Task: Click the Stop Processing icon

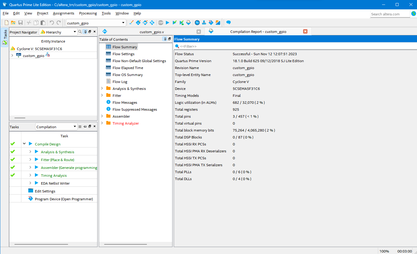Action: (161, 23)
